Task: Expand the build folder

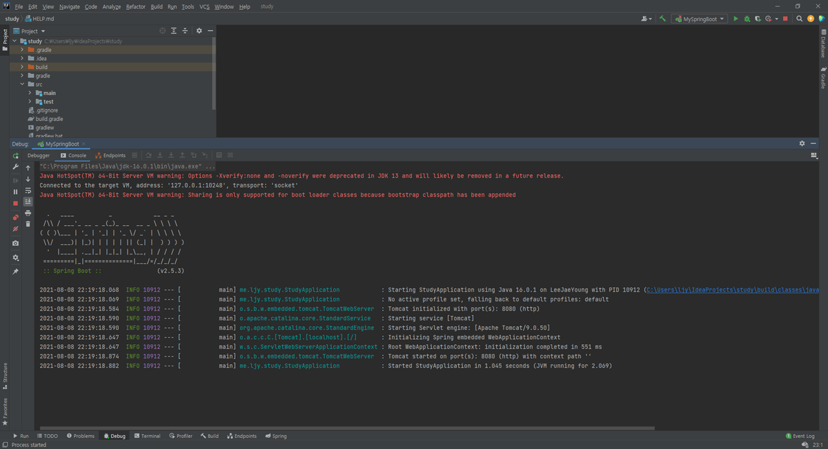Action: click(x=22, y=67)
